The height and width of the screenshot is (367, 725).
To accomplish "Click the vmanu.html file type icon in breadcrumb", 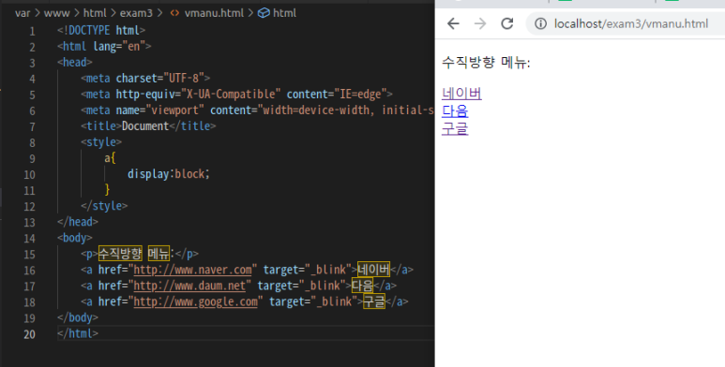I will click(x=174, y=13).
